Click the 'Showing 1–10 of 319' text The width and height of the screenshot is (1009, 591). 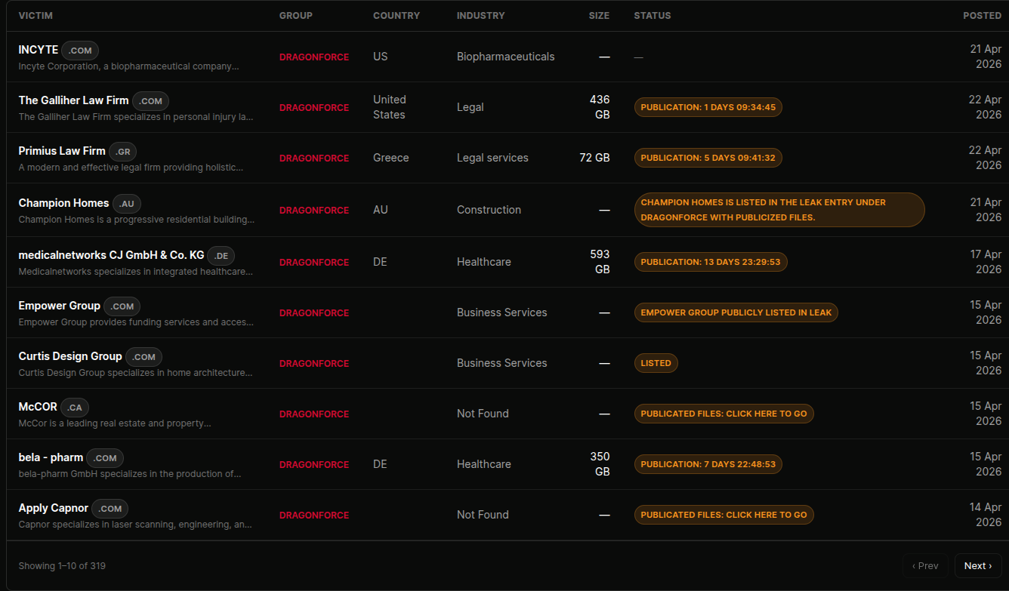pos(62,566)
